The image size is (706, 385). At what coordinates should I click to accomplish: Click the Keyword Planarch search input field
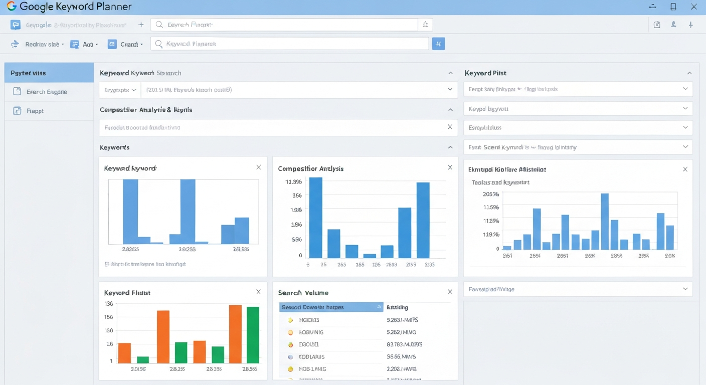290,44
